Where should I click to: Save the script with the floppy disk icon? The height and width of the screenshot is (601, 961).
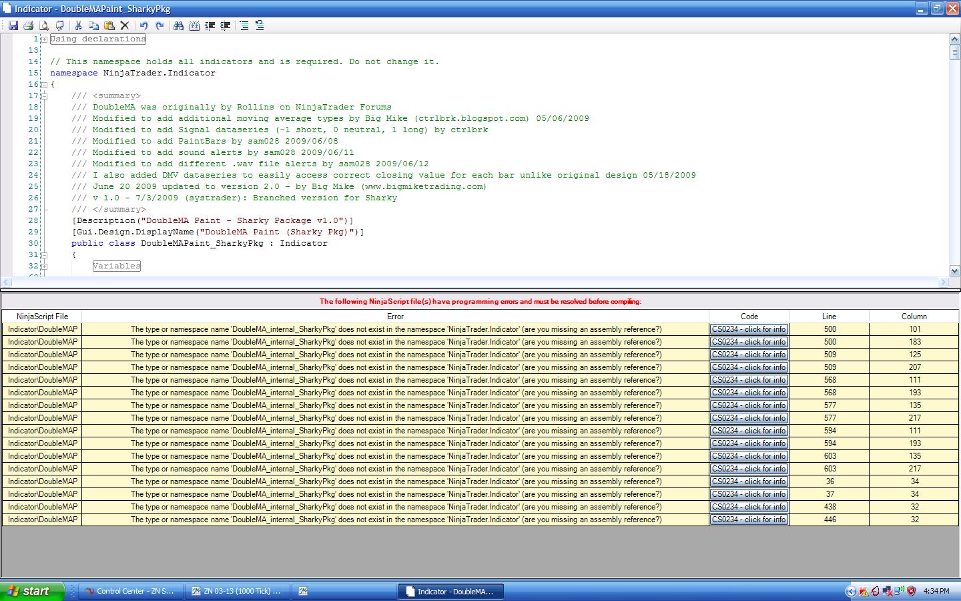click(x=13, y=25)
